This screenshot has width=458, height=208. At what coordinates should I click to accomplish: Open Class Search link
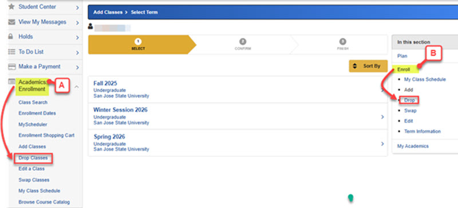coord(33,103)
